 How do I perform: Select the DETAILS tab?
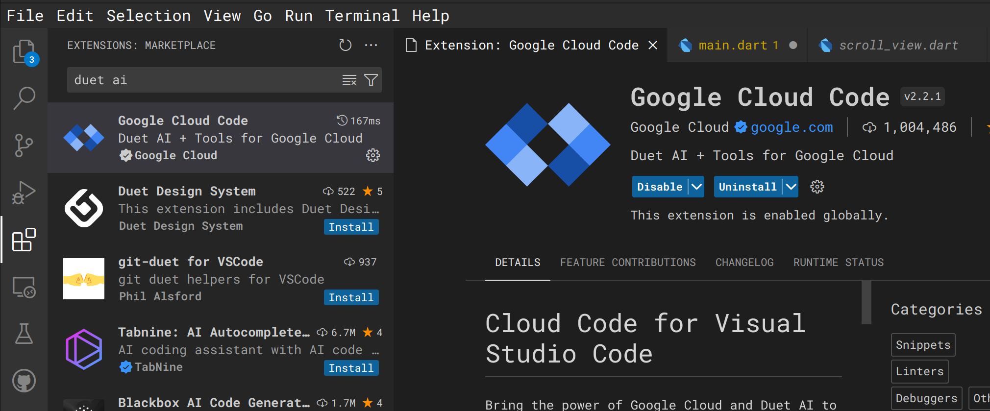(518, 263)
